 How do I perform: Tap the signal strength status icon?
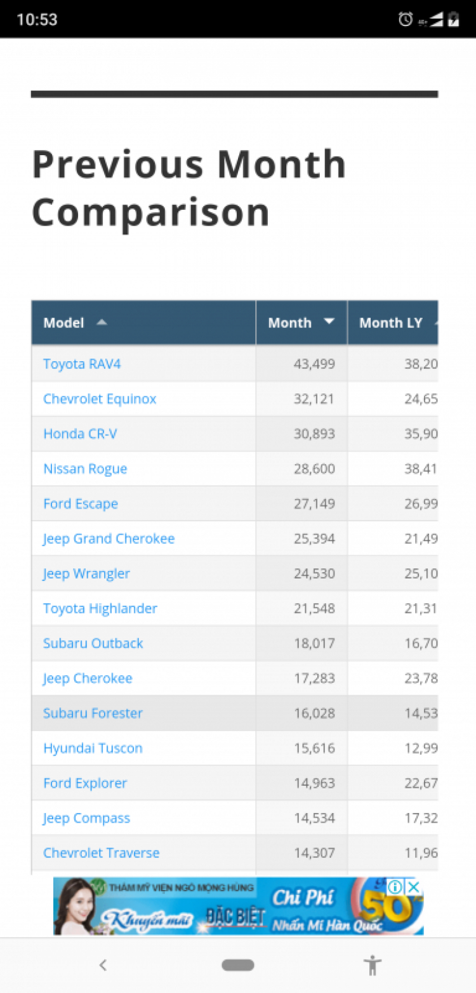(436, 20)
